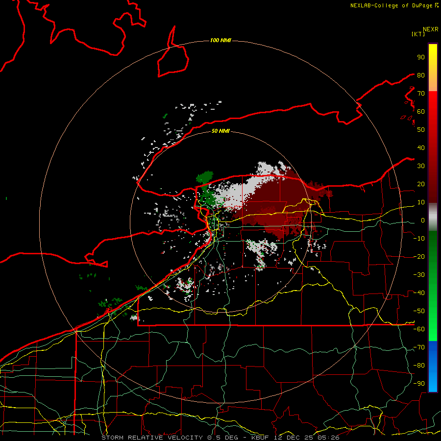Click the -70 value on velocity scale

coord(419,347)
